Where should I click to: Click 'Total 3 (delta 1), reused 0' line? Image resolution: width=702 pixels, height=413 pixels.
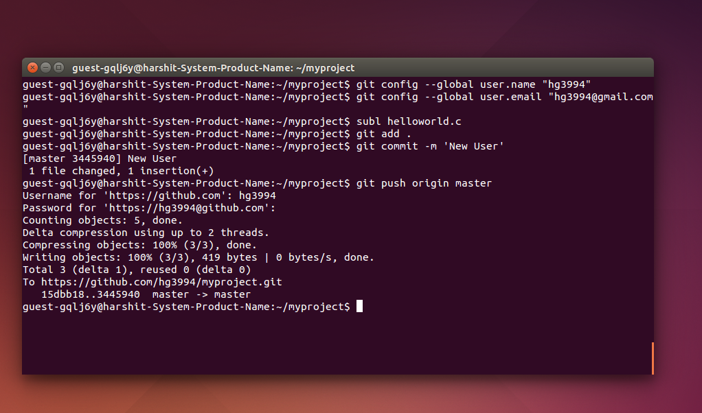(137, 270)
